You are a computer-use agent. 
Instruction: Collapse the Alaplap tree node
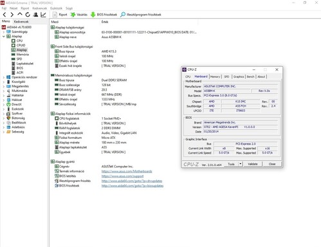click(x=3, y=36)
